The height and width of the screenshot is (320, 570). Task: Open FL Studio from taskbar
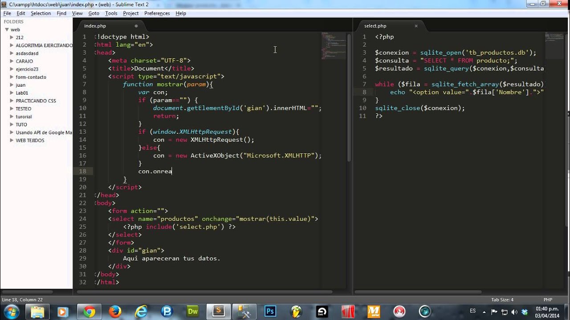(x=296, y=311)
